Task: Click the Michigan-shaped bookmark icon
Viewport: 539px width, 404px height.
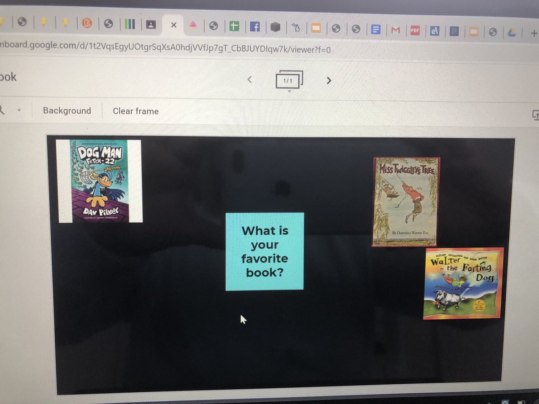Action: [x=296, y=27]
